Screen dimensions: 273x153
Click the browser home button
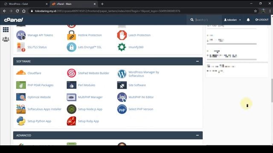click(x=24, y=11)
